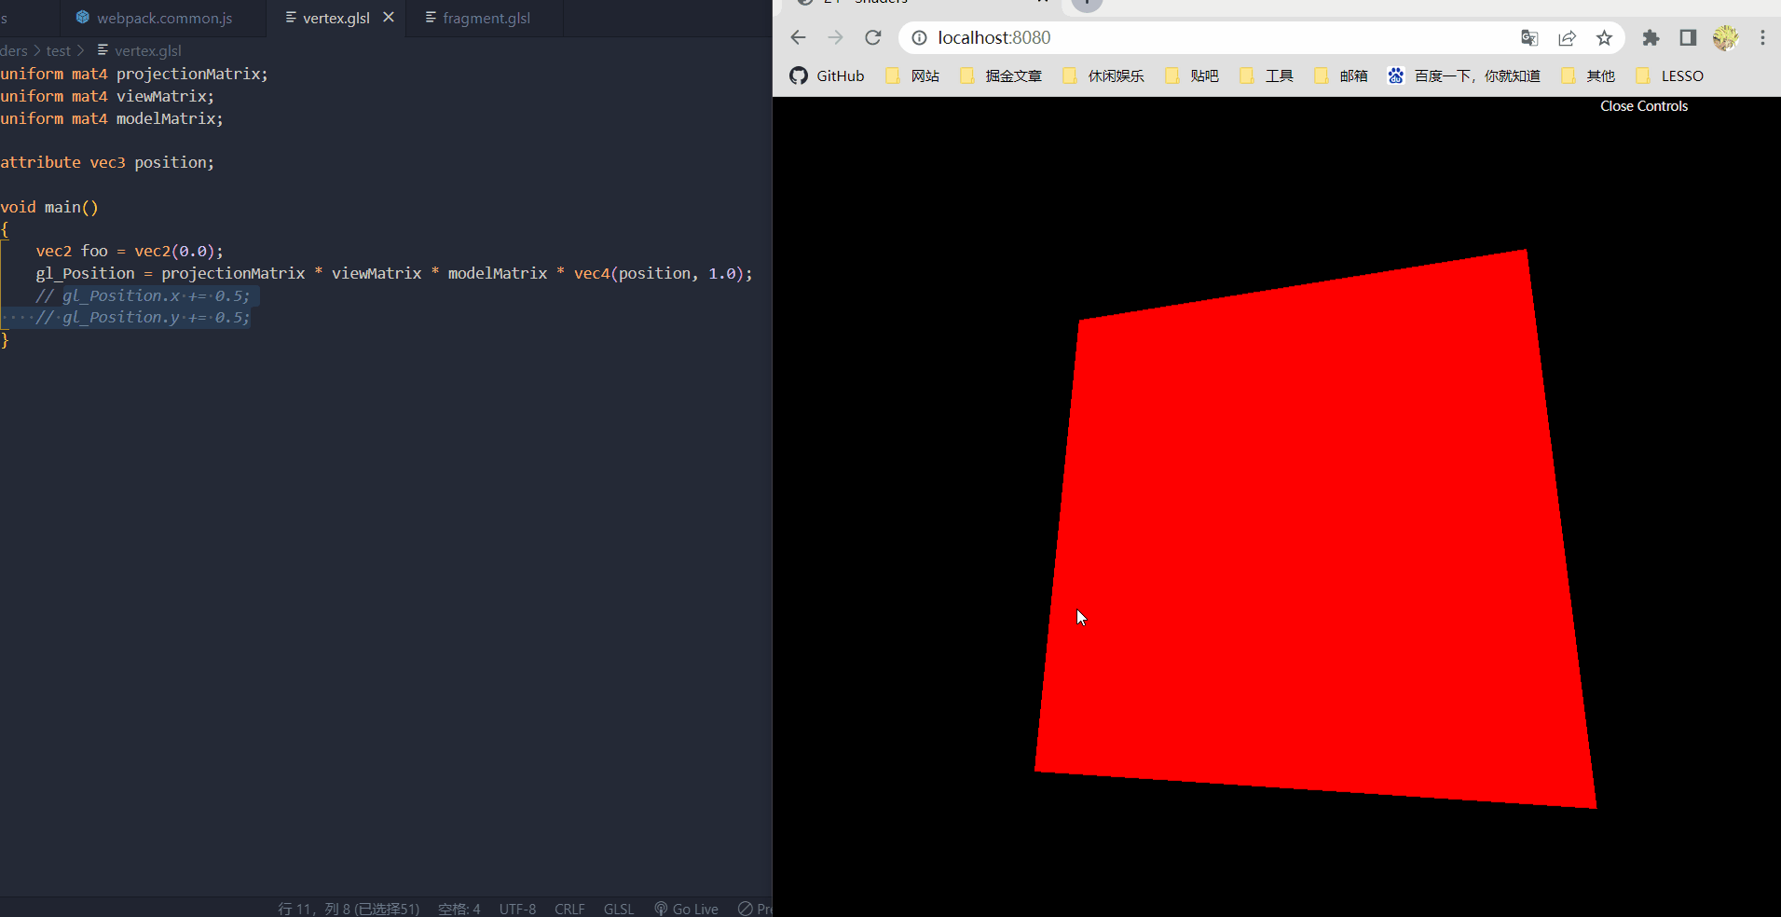Reload the localhost page
Image resolution: width=1781 pixels, height=917 pixels.
pos(872,37)
